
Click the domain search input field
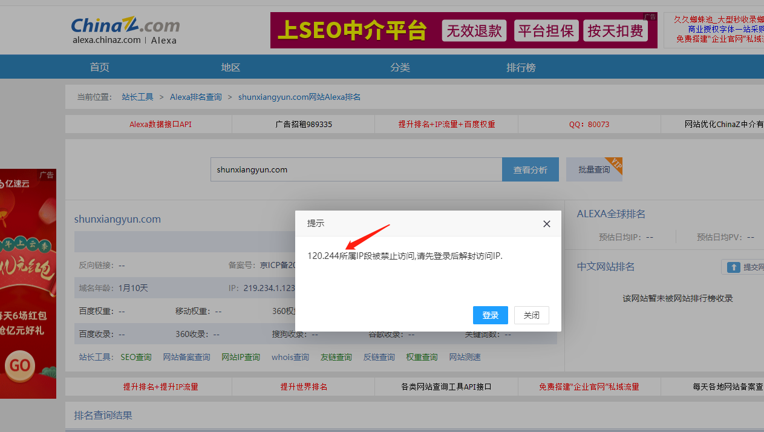pos(356,169)
